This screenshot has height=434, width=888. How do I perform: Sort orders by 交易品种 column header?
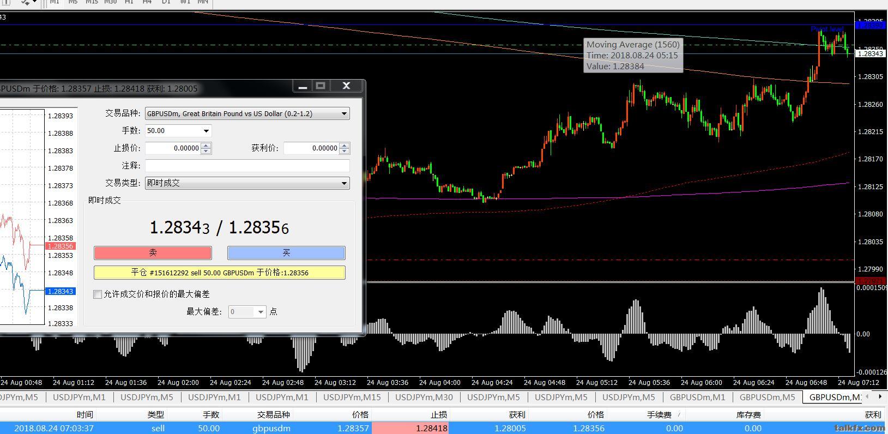pos(274,415)
